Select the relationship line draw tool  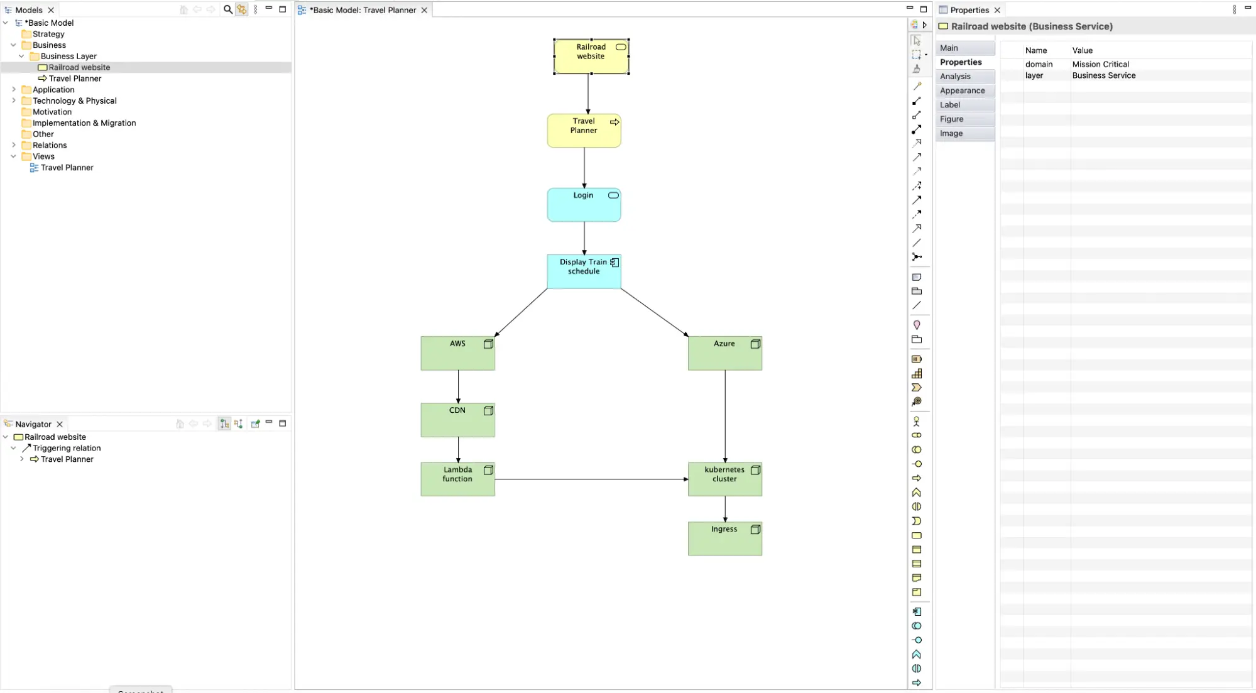pos(917,305)
